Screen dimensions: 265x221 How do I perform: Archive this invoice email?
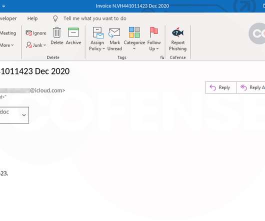tap(73, 36)
